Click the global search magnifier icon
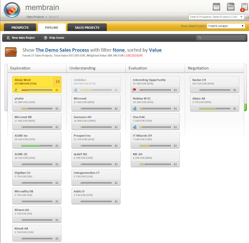The height and width of the screenshot is (243, 249). [247, 17]
